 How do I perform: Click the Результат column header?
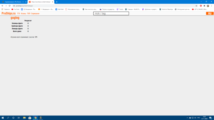pyautogui.click(x=28, y=21)
